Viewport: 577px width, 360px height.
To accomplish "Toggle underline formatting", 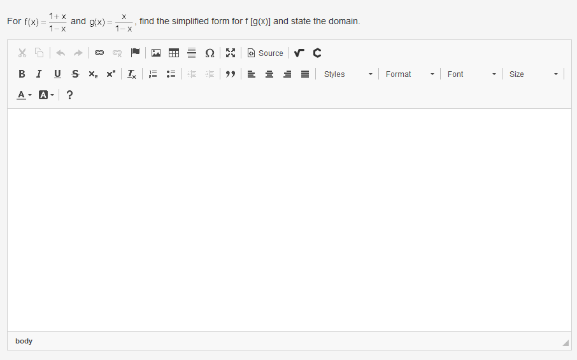I will click(57, 74).
